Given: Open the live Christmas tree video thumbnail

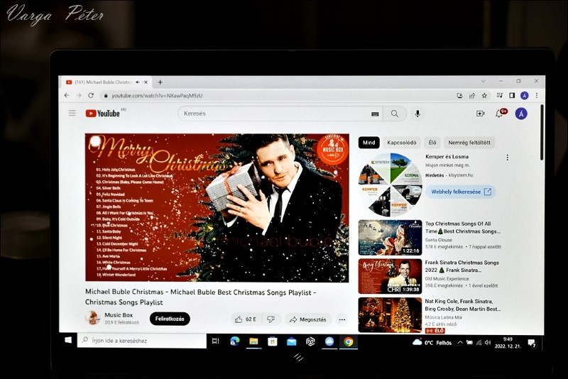Looking at the screenshot, I should pos(390,315).
